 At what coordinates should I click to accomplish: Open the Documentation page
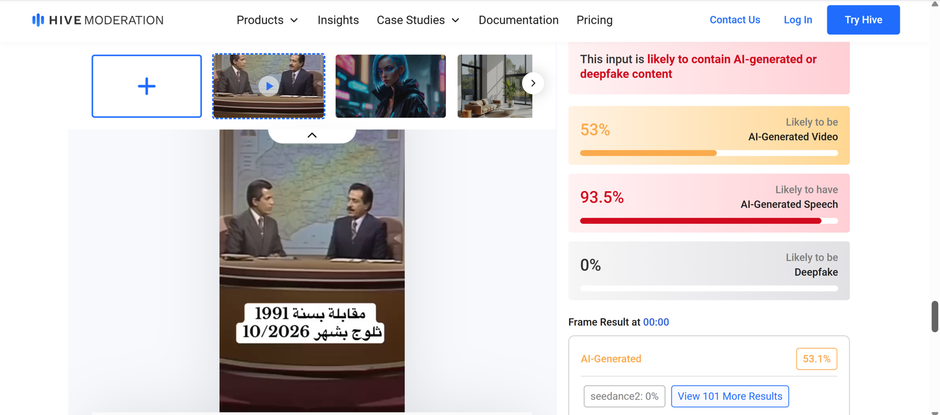(x=518, y=20)
